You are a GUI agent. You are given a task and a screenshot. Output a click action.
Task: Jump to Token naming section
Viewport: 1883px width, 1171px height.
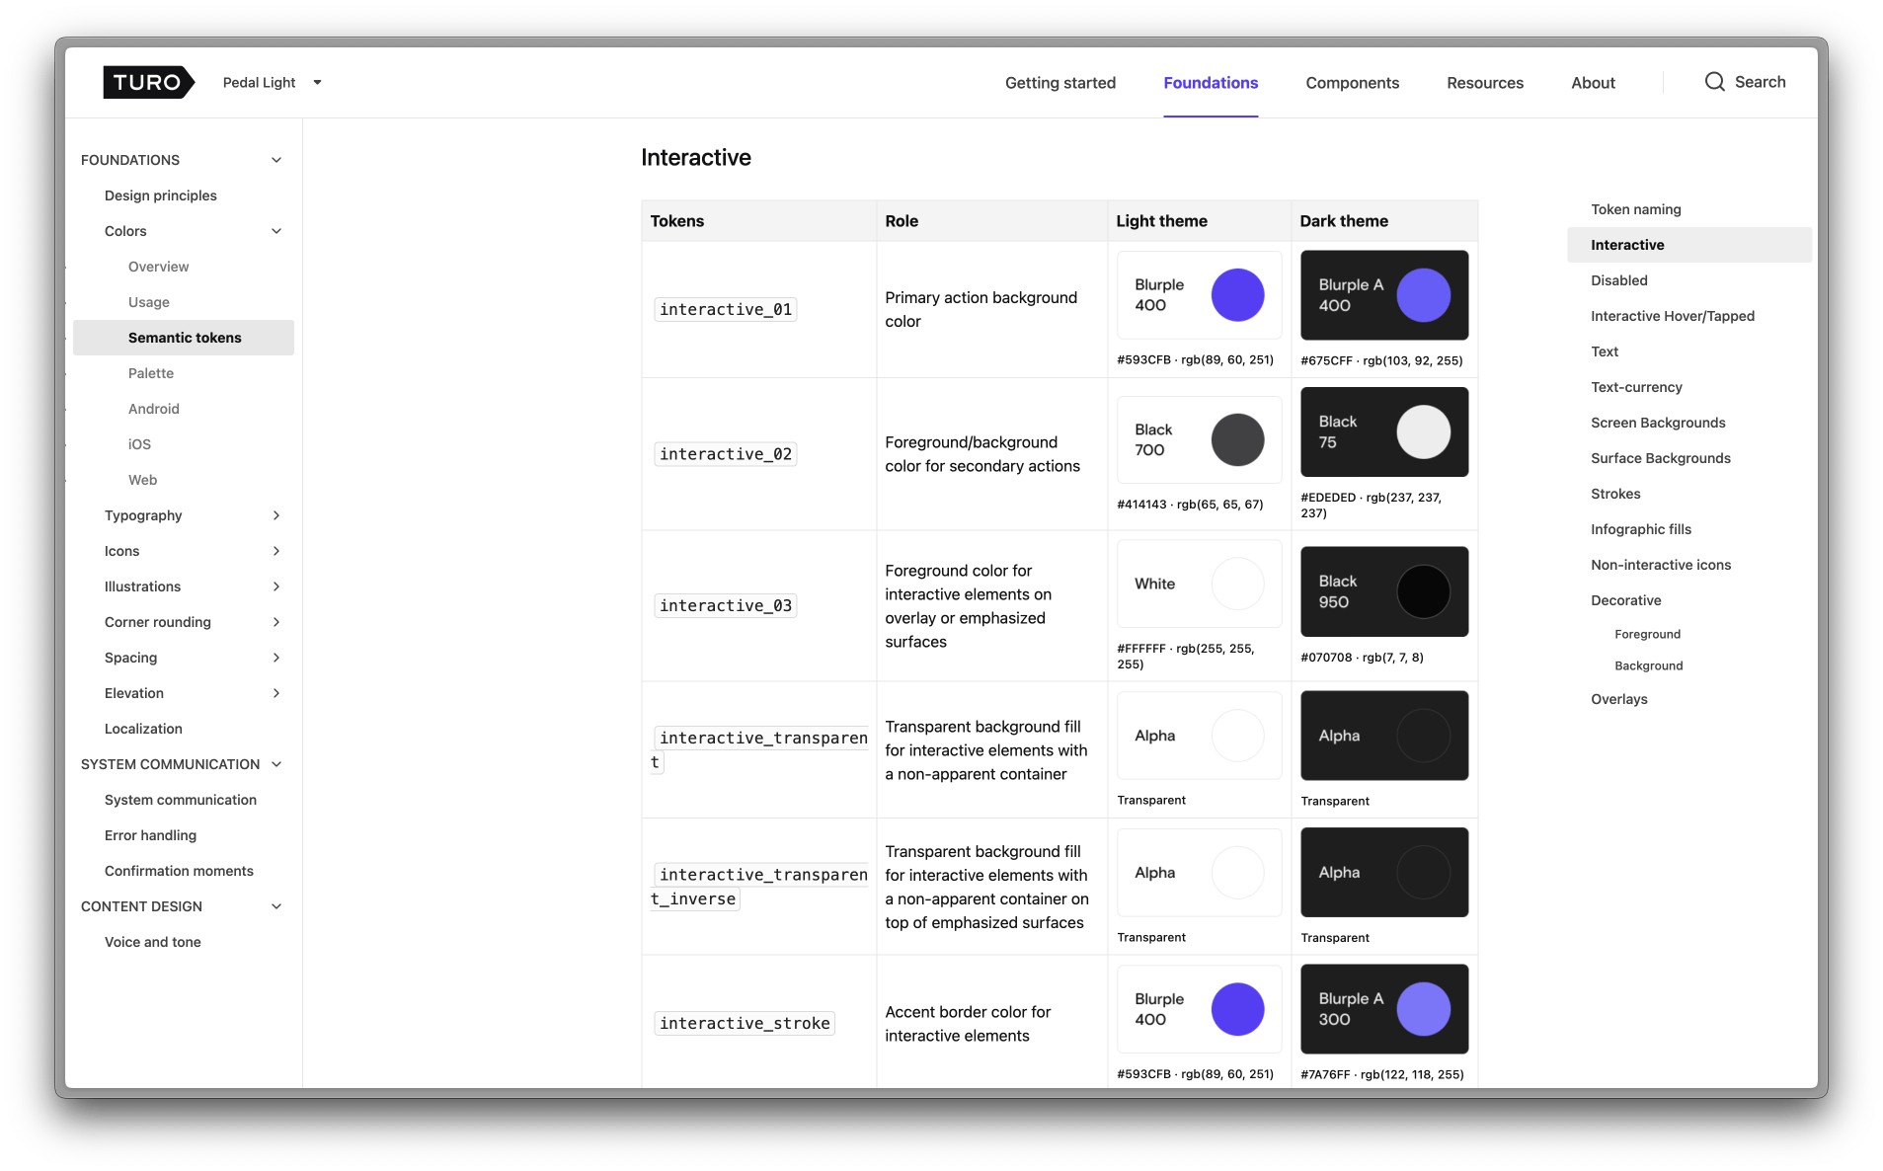pos(1636,209)
